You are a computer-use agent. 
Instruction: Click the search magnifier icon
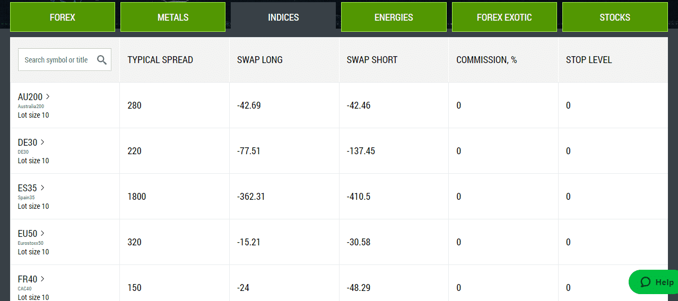(102, 60)
